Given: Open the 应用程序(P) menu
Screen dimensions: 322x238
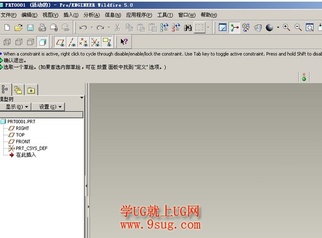Looking at the screenshot, I should 139,15.
